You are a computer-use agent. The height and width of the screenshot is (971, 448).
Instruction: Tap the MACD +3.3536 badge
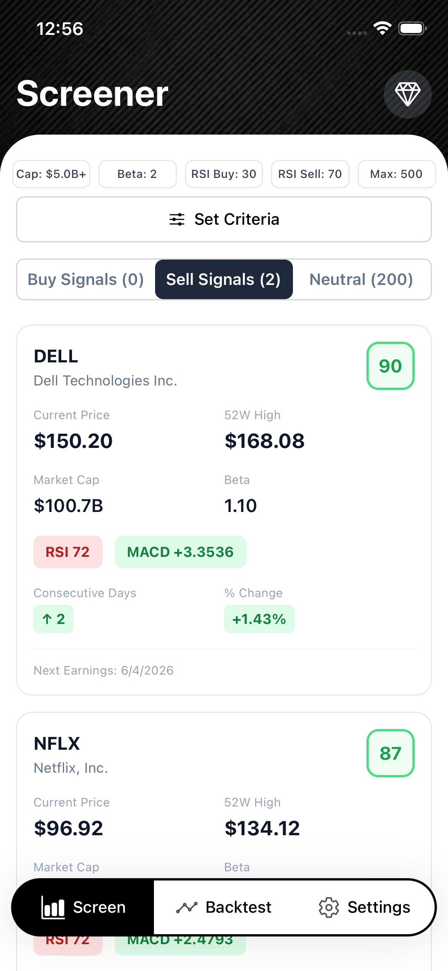180,552
